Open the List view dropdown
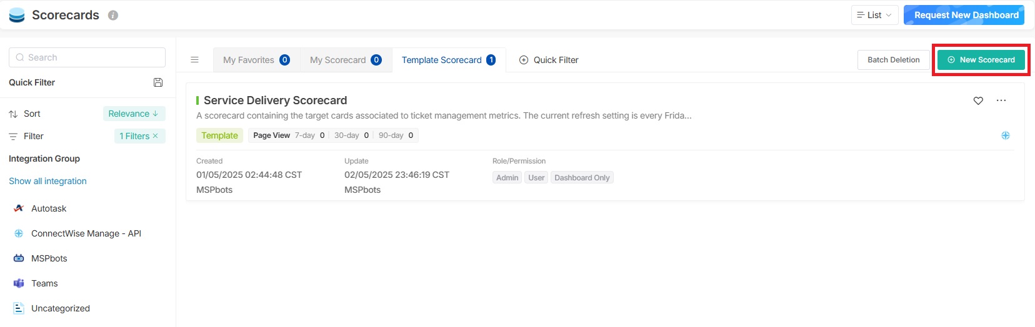Image resolution: width=1035 pixels, height=327 pixels. pos(874,15)
